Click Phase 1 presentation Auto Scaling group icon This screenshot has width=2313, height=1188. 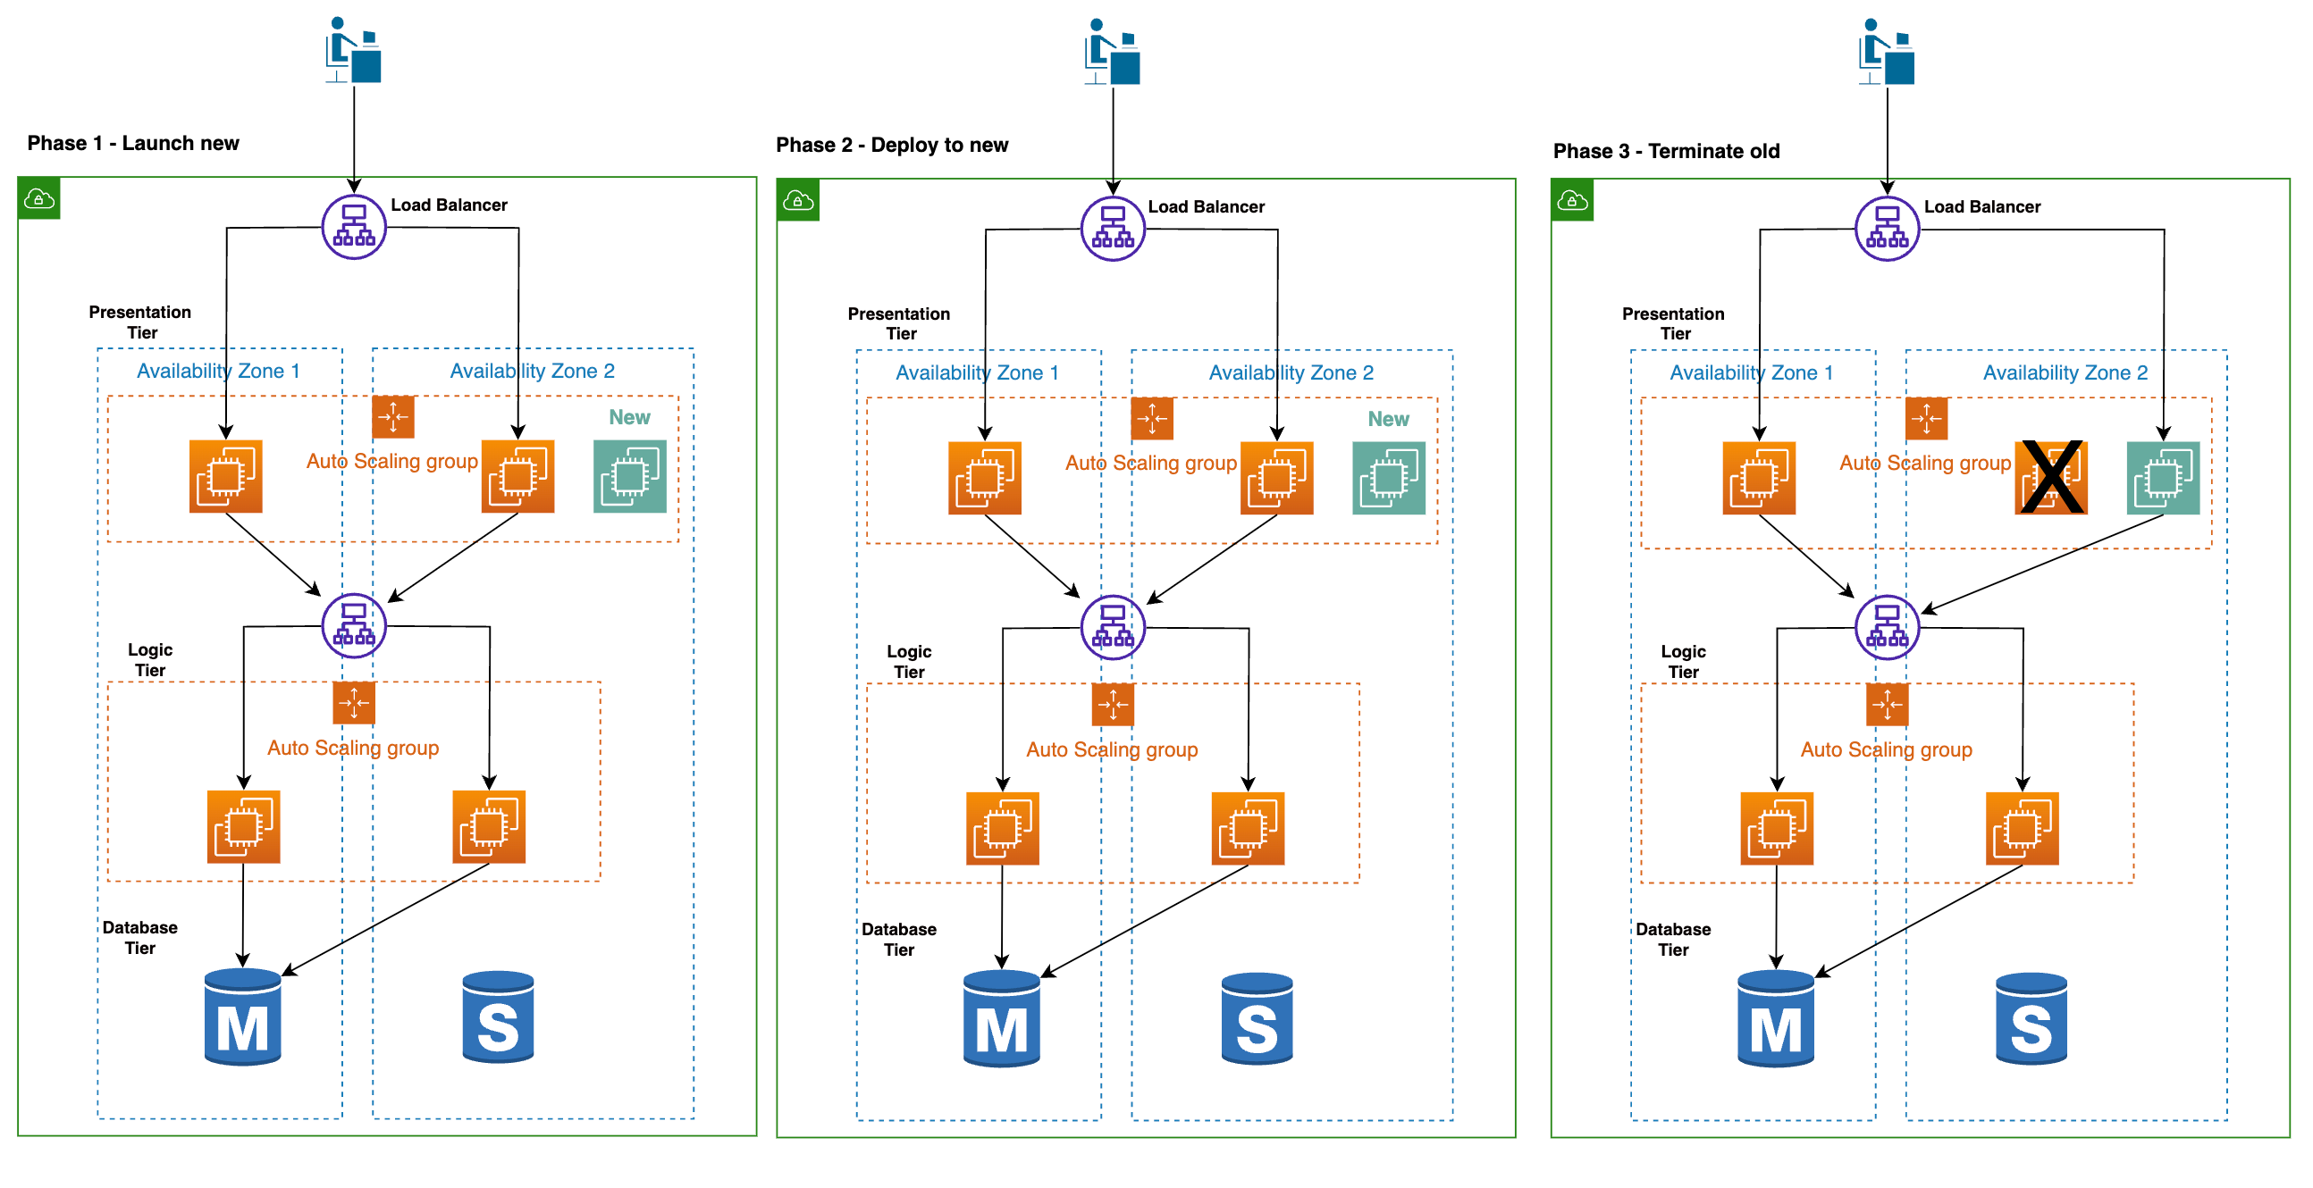(x=393, y=417)
